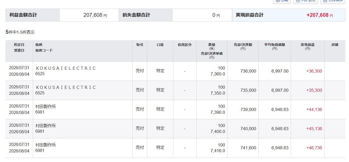Click the 売却/決済額 column header
349x162 pixels.
click(x=243, y=45)
